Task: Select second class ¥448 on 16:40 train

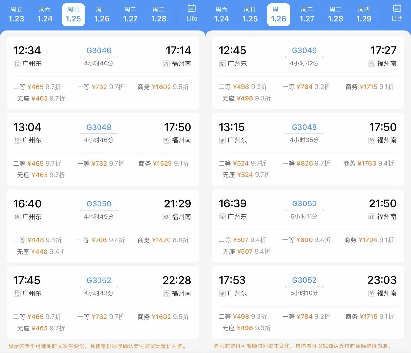Action: click(x=37, y=240)
